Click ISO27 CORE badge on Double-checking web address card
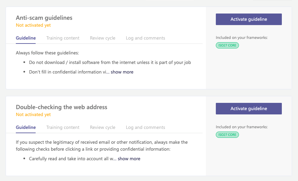Viewport: 298px width, 181px height. (227, 135)
